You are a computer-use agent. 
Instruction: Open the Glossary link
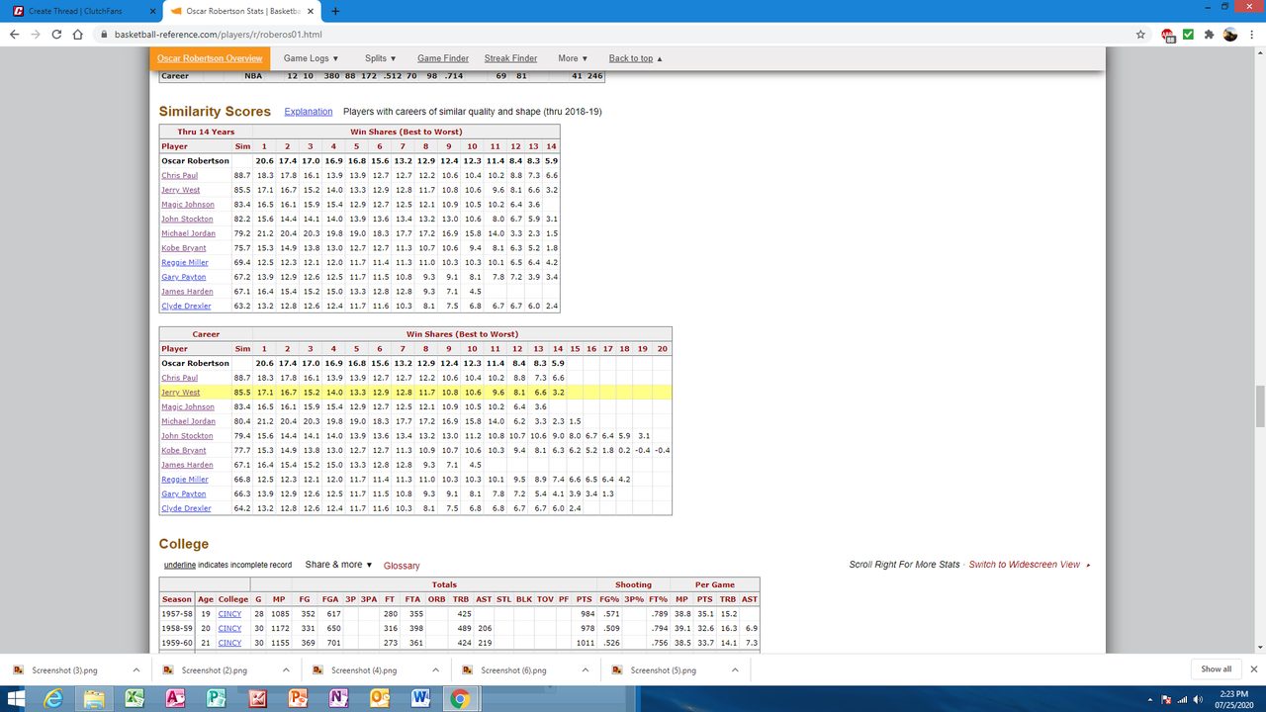click(x=402, y=566)
